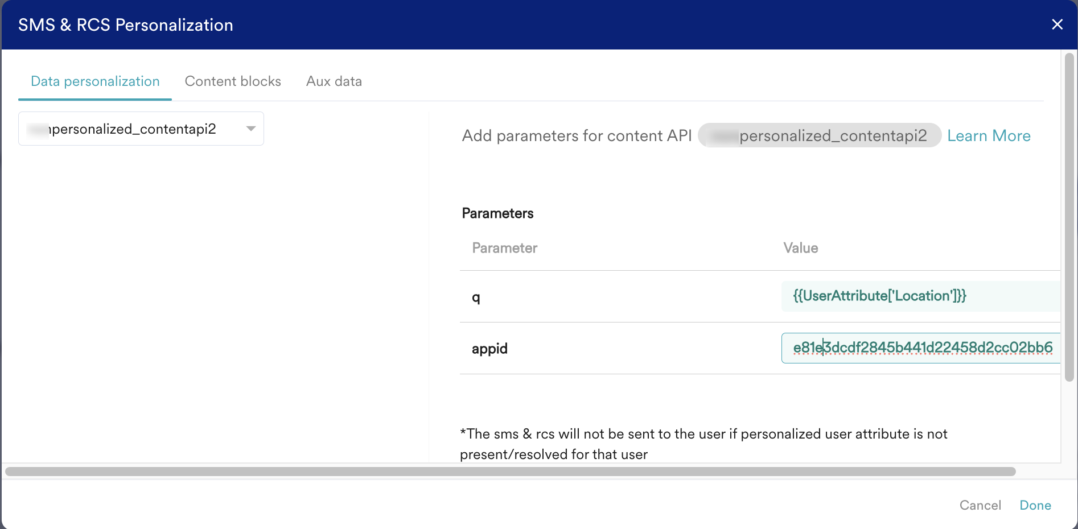Click the Parameter column header
Viewport: 1078px width, 529px height.
pos(504,248)
